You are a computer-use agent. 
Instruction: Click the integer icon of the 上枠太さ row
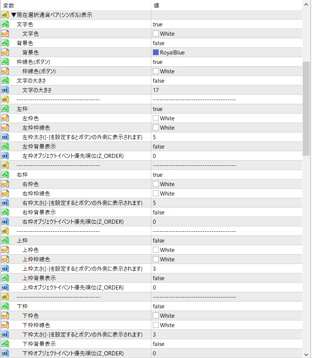pos(5,269)
